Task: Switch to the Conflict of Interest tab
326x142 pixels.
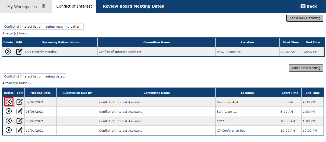Action: (x=74, y=6)
